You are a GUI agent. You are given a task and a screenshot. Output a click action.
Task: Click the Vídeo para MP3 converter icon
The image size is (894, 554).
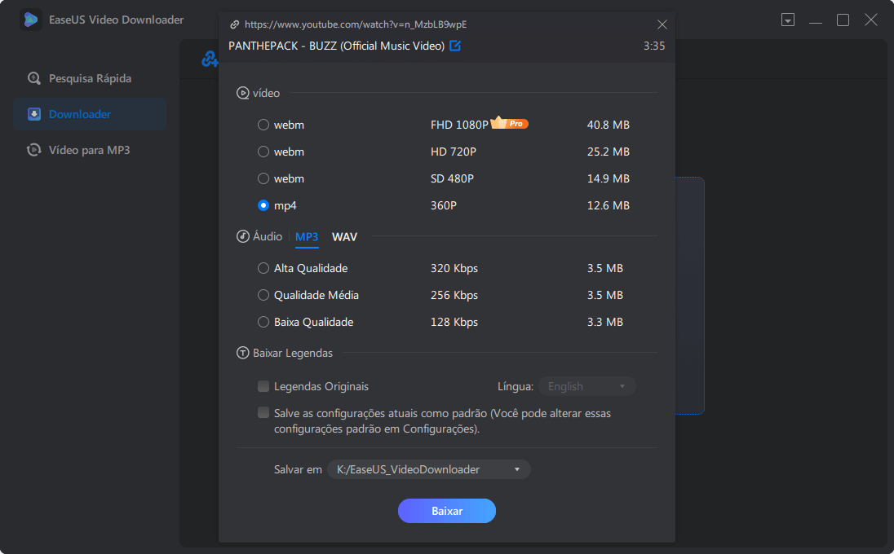tap(34, 150)
